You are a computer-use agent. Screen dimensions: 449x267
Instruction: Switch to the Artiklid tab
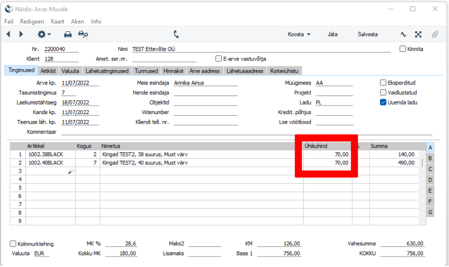click(48, 71)
